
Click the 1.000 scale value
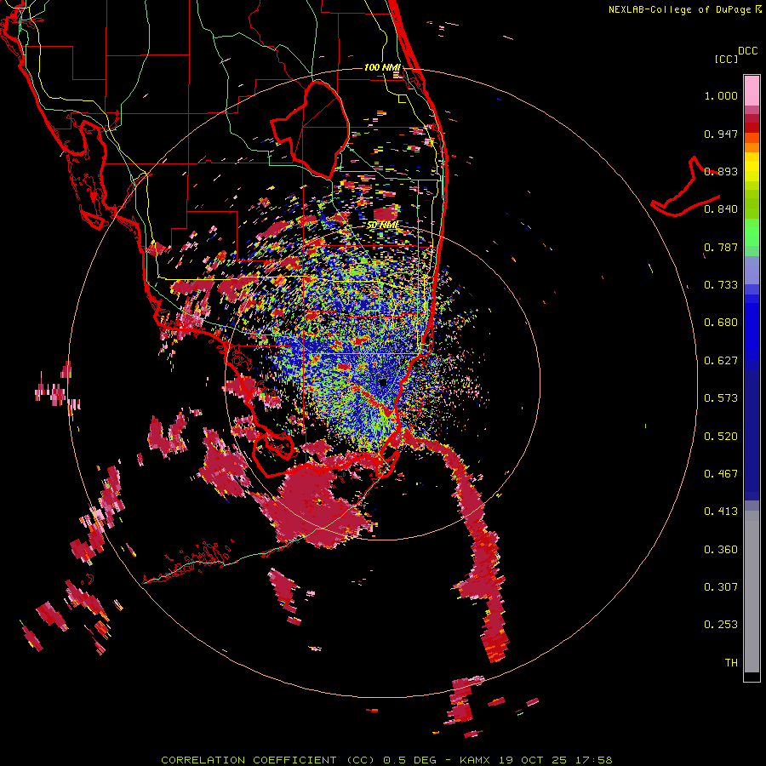[x=721, y=95]
